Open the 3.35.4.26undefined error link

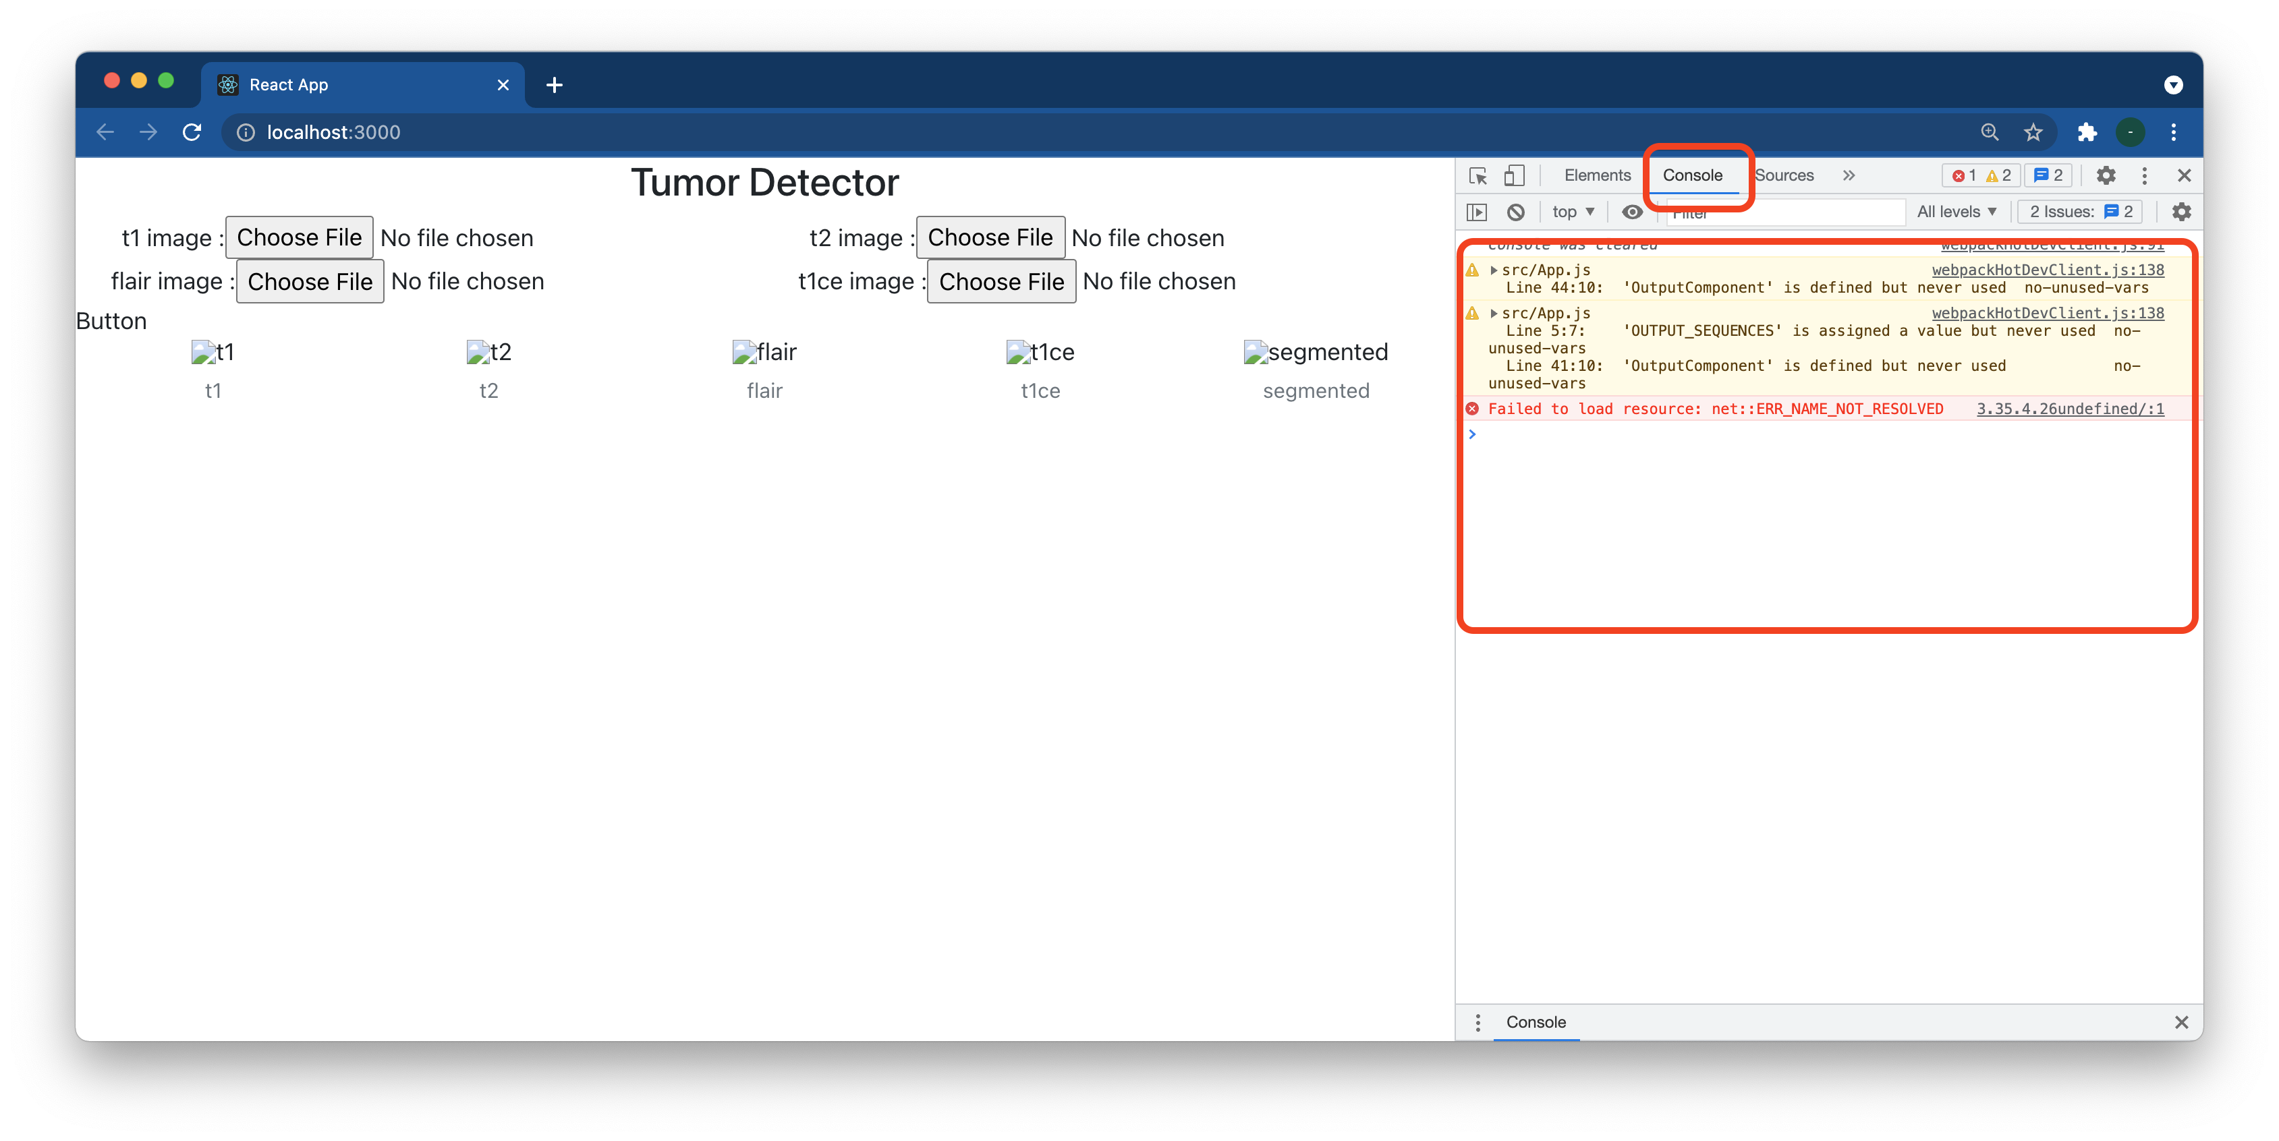pyautogui.click(x=2069, y=409)
